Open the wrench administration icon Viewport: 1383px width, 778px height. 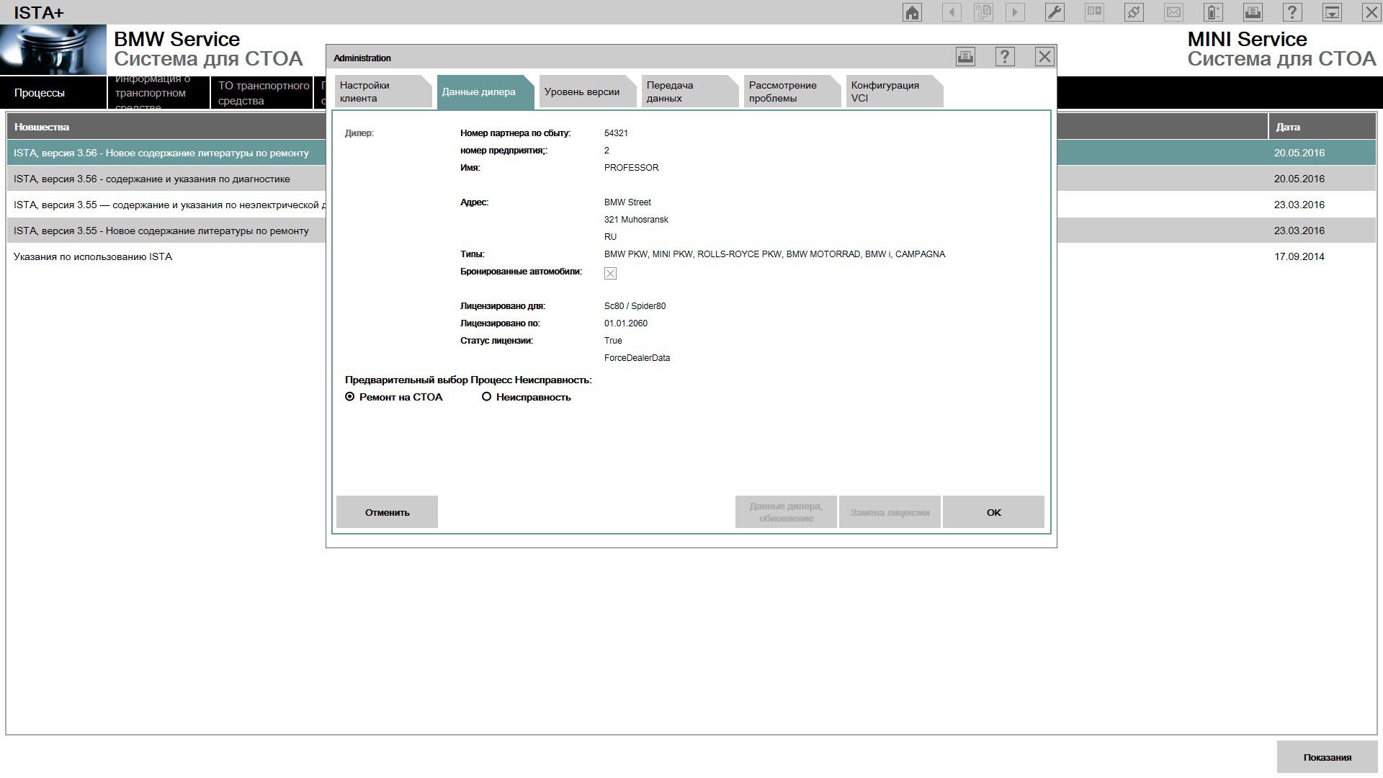coord(1055,12)
